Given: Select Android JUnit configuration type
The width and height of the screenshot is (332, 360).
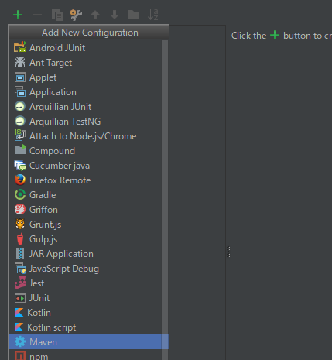Looking at the screenshot, I should point(85,48).
